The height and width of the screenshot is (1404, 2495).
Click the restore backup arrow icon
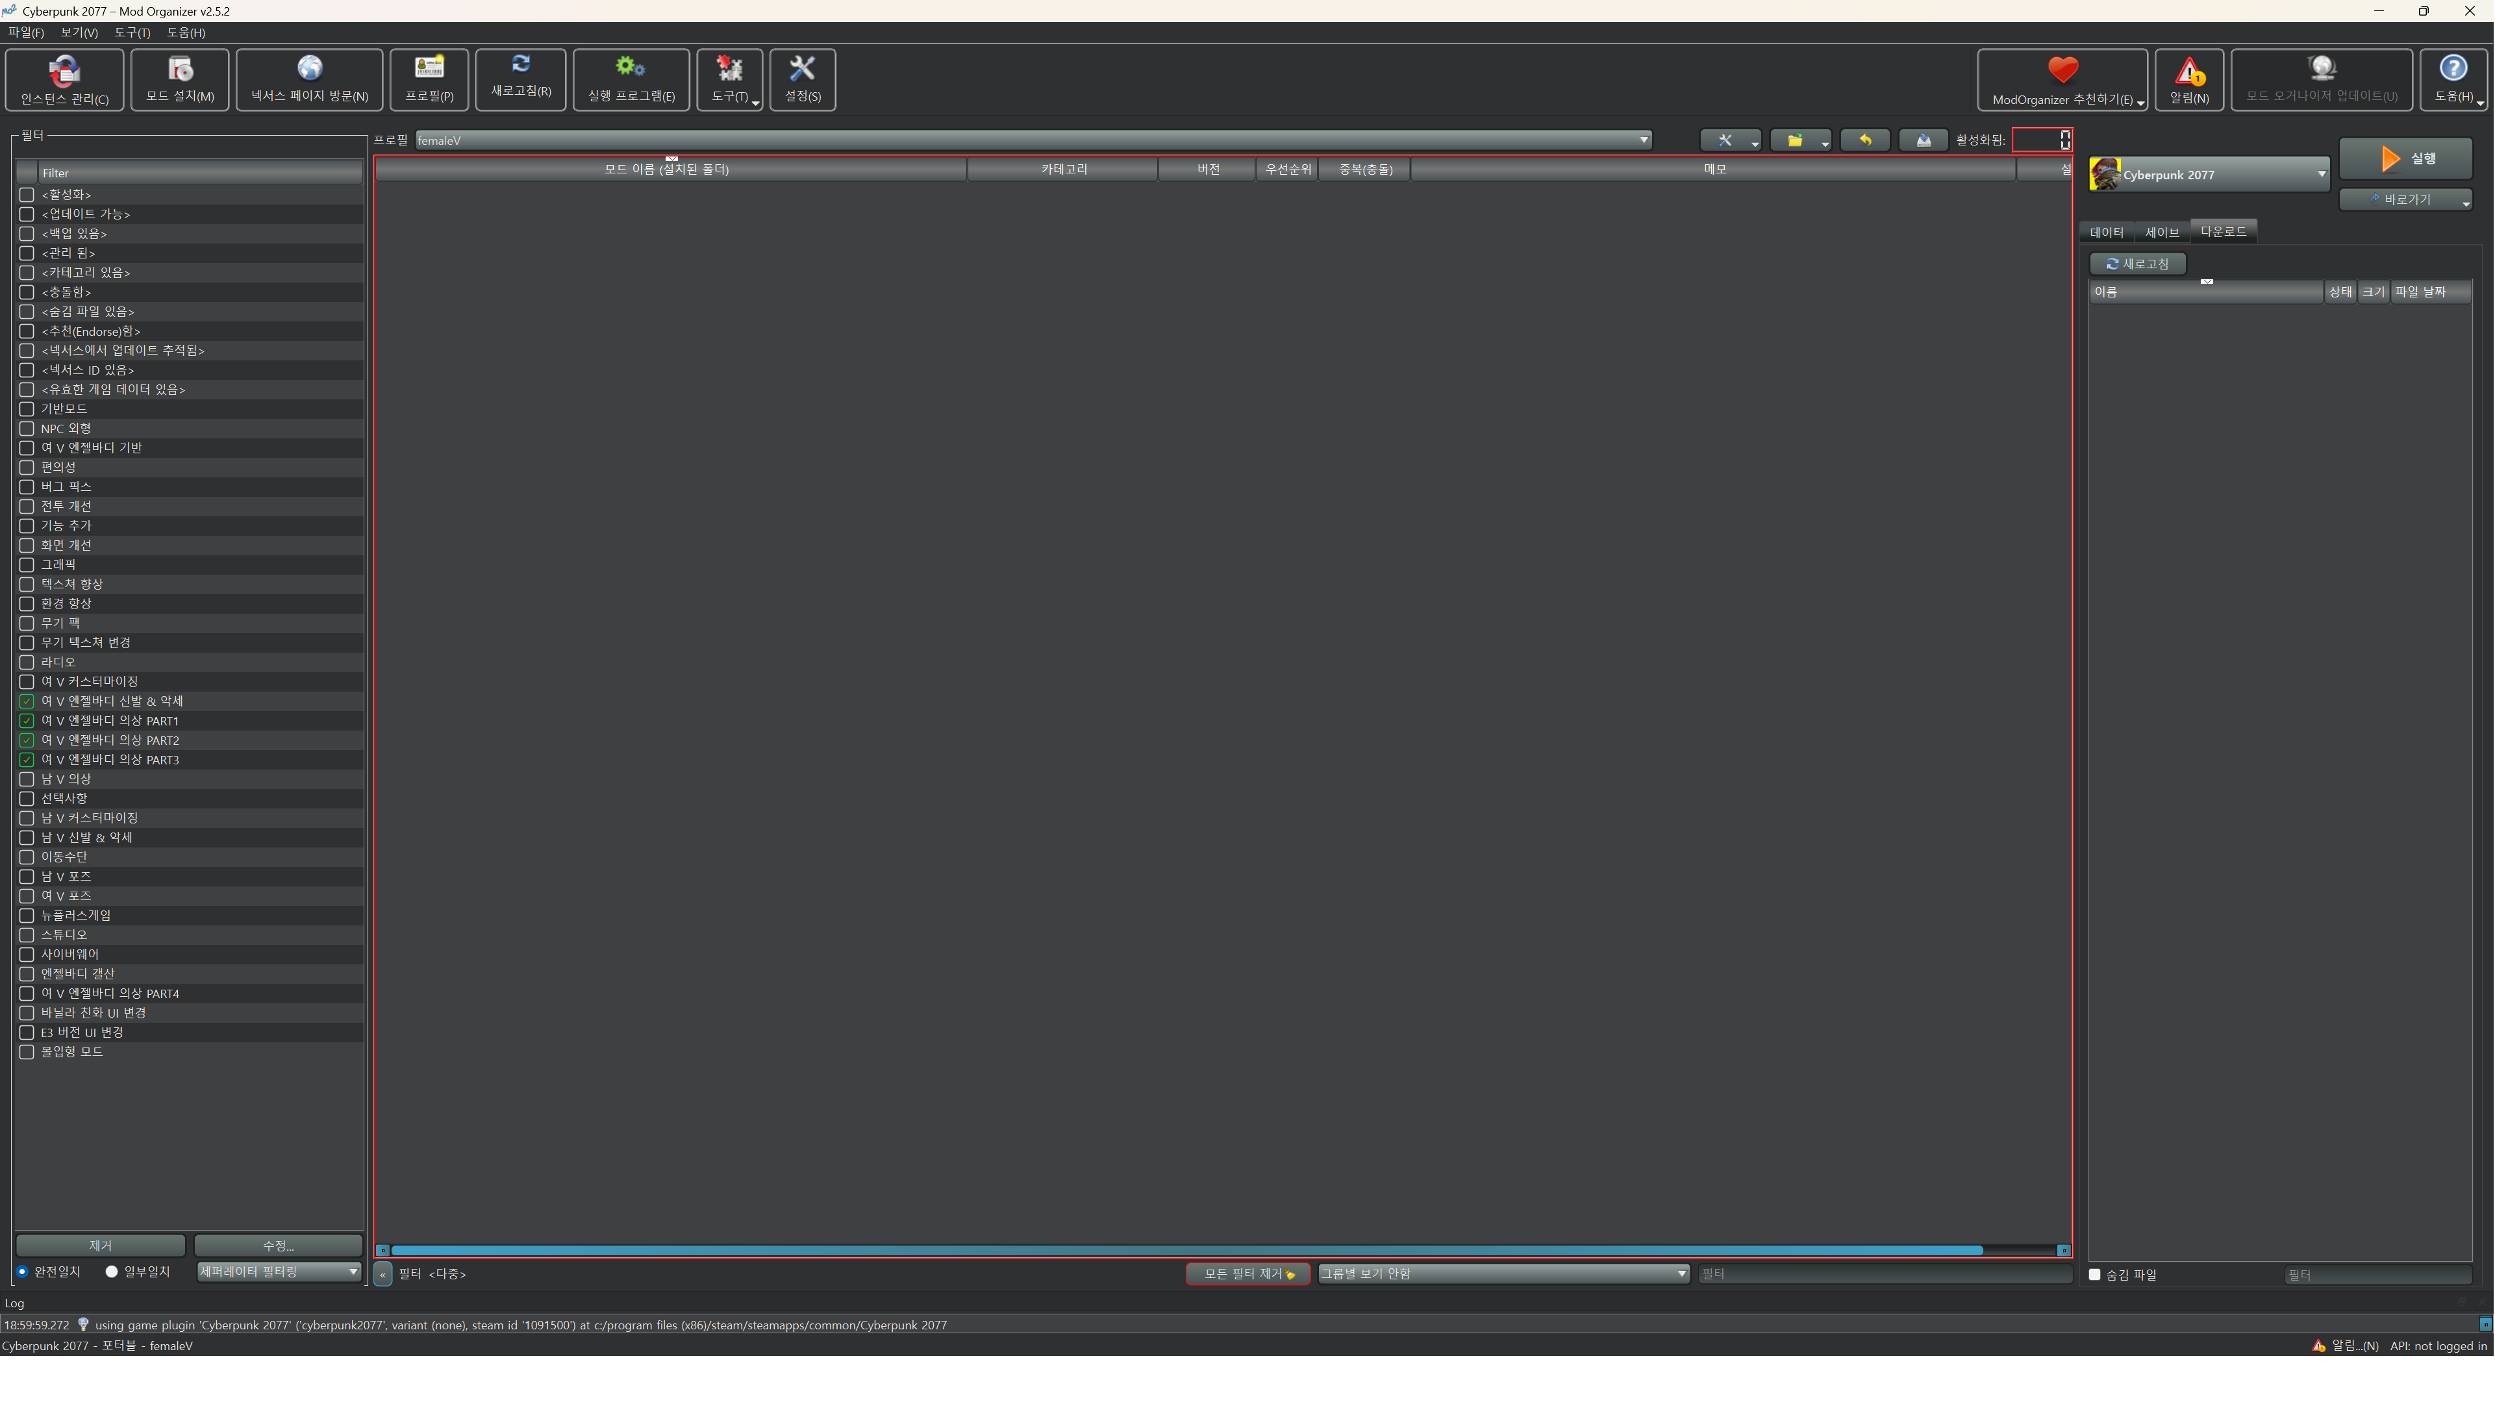[x=1864, y=140]
